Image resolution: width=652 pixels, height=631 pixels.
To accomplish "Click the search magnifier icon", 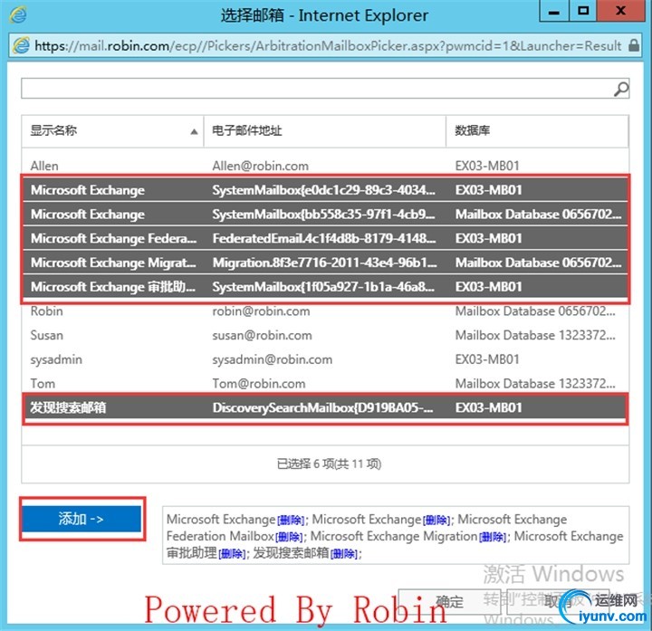I will (621, 89).
